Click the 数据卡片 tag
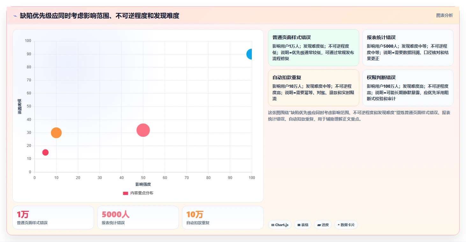Screen dimensions: 466x242 346,225
